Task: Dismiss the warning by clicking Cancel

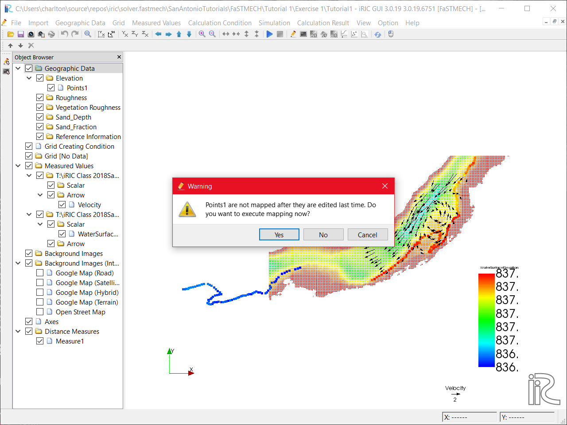Action: tap(368, 234)
